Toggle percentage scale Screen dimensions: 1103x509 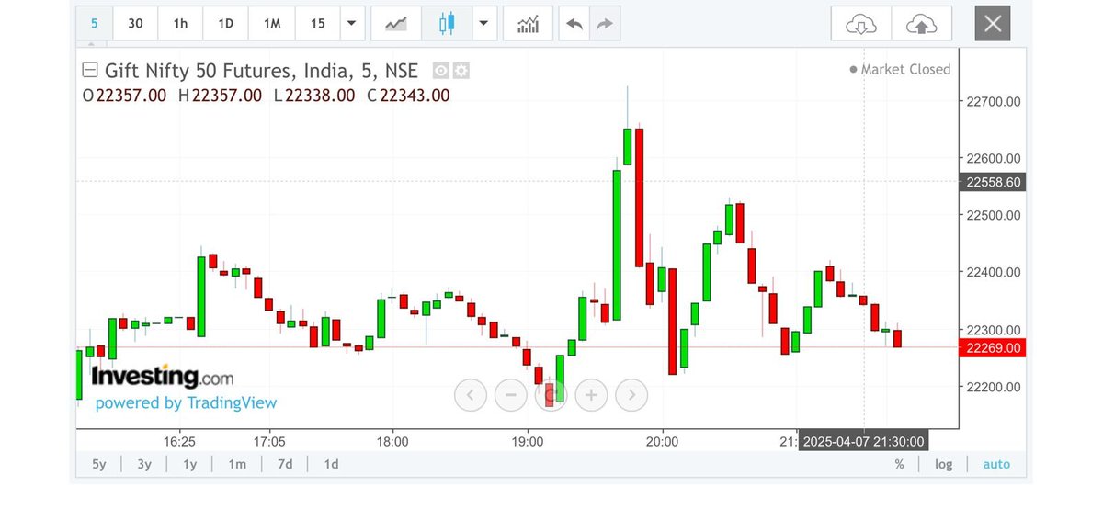(899, 465)
